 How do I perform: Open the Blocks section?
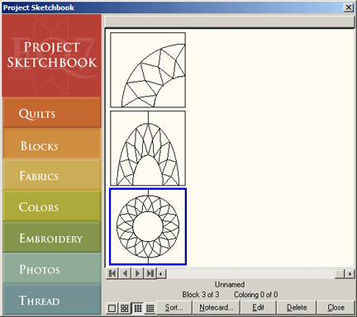click(x=52, y=144)
